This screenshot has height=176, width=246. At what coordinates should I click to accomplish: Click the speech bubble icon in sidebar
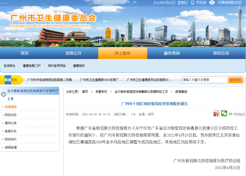[x=4, y=94]
